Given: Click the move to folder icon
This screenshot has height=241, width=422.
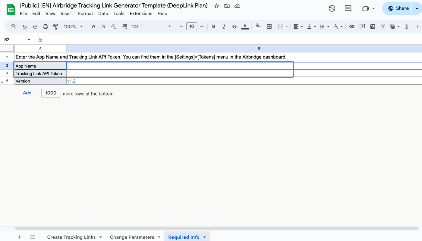Looking at the screenshot, I should (227, 6).
